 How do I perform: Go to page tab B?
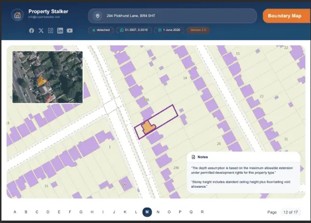(26, 212)
